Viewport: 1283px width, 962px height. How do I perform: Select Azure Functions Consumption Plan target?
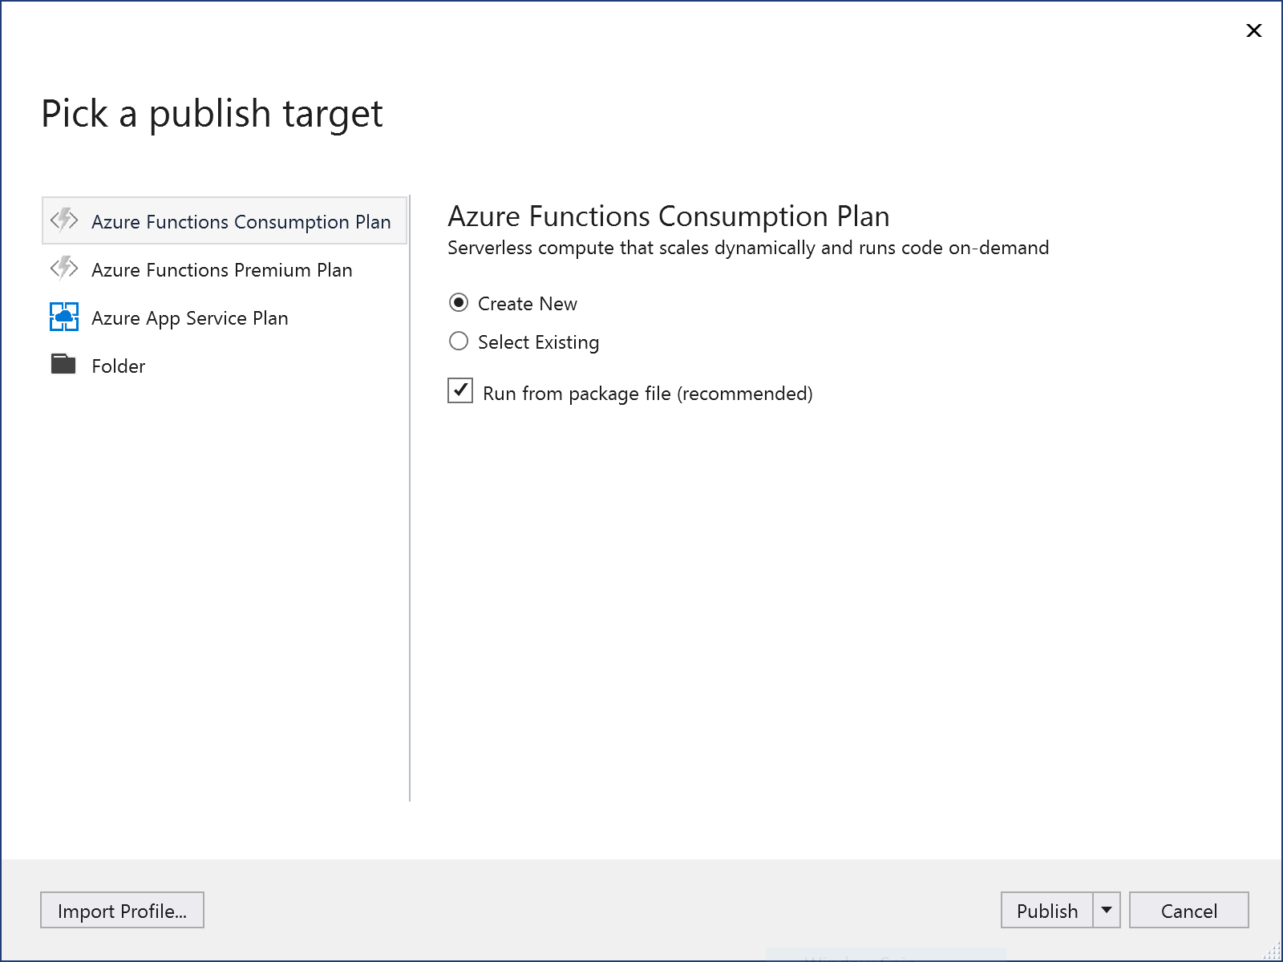[225, 220]
